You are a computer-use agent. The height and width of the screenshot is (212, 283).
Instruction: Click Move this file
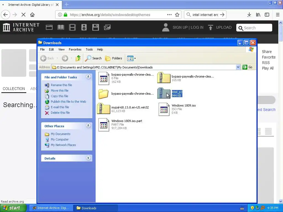pos(60,91)
